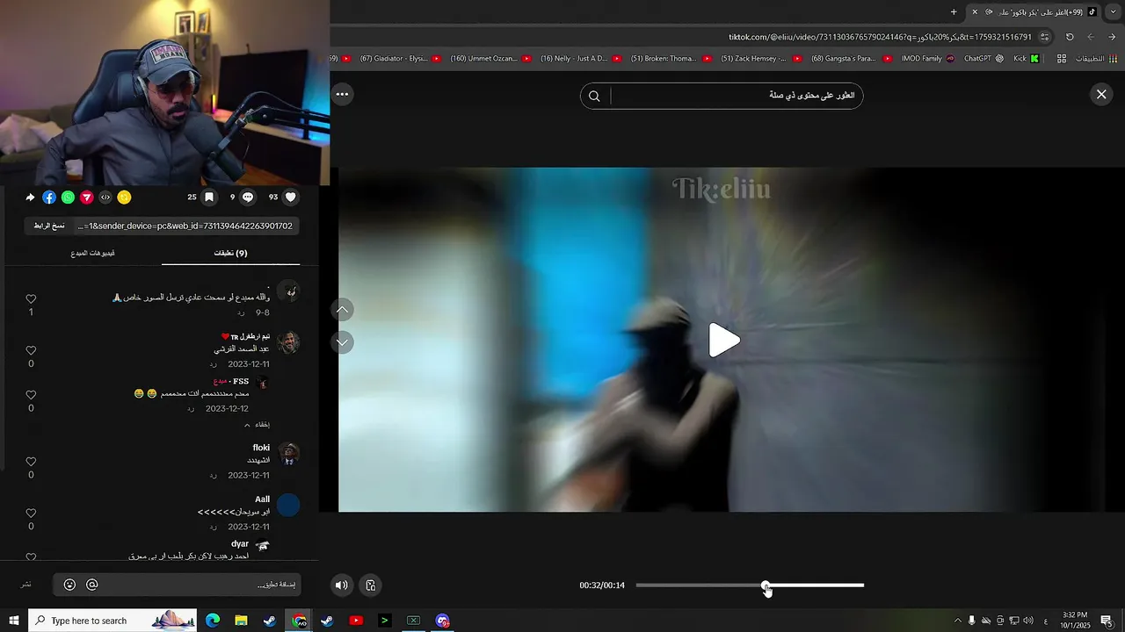Show hidden system tray icons
This screenshot has height=632, width=1125.
[957, 621]
